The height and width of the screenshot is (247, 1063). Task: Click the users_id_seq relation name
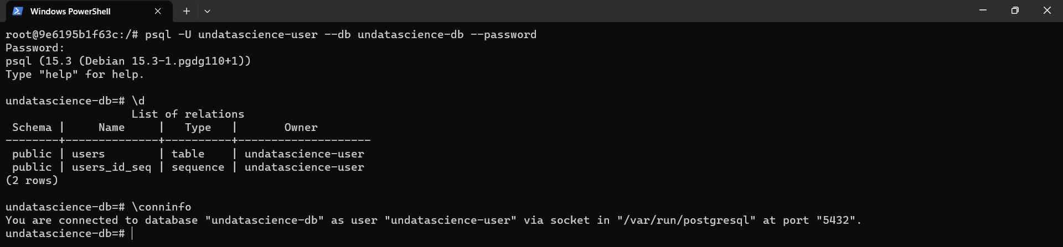coord(111,167)
